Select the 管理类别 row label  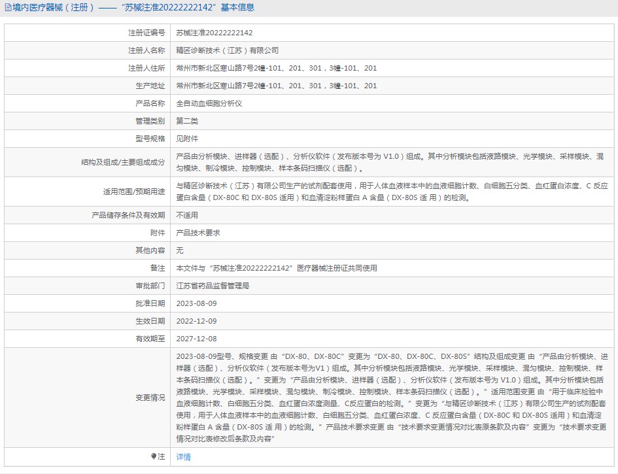tap(150, 121)
